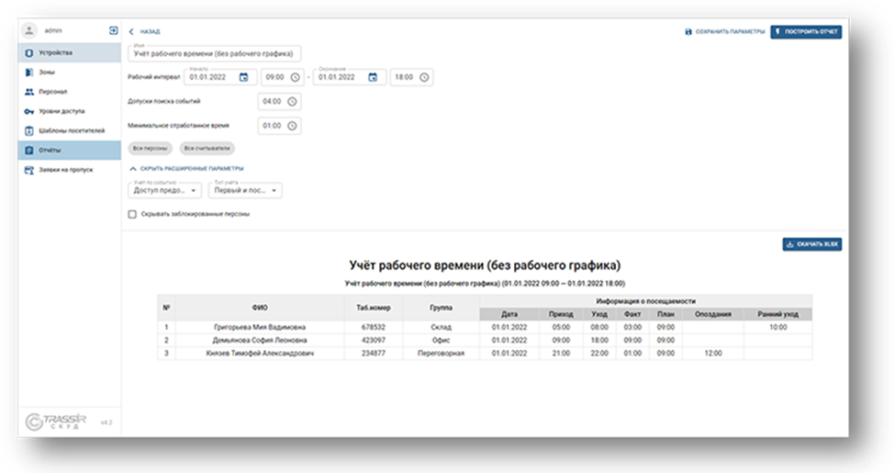Click the ФИО column header
895x473 pixels.
(260, 308)
